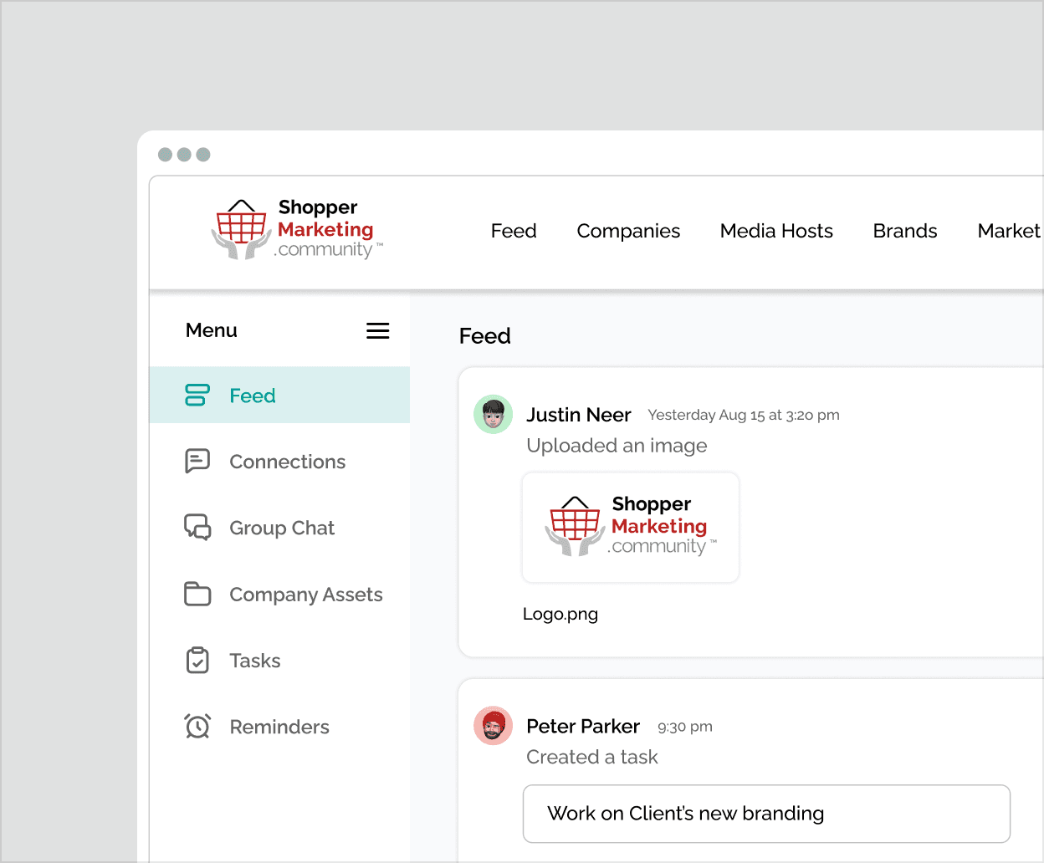Select Feed label in the sidebar menu

point(253,396)
